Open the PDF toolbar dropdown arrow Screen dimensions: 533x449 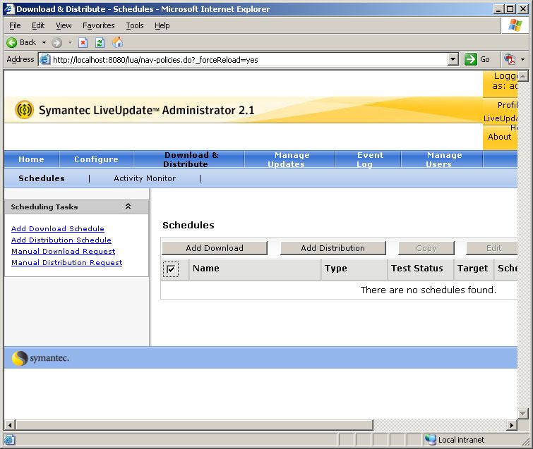(x=523, y=59)
